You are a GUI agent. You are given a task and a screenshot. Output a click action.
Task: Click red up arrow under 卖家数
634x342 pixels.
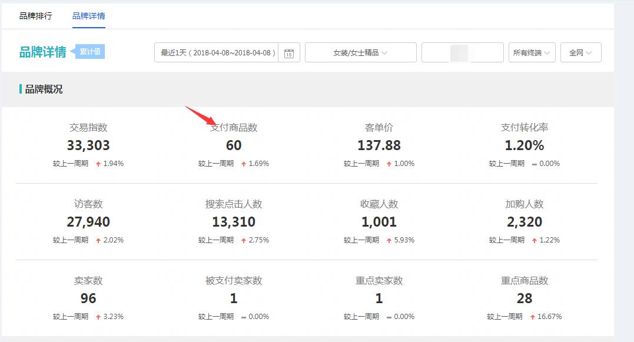[98, 317]
